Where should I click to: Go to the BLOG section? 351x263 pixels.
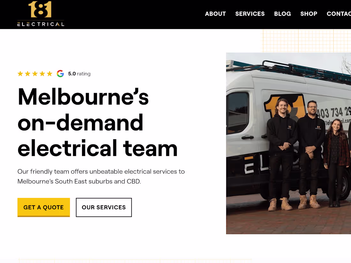282,14
